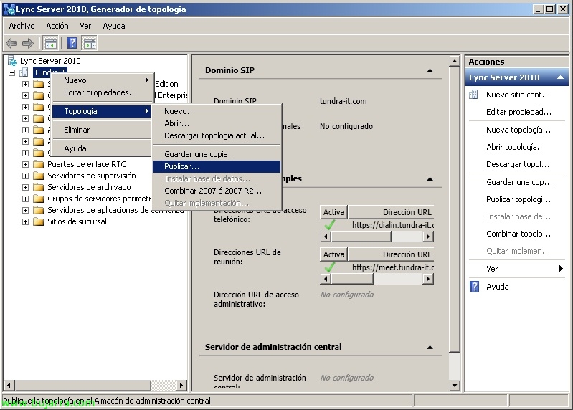Select the https://meet.tundra-it row

377,267
